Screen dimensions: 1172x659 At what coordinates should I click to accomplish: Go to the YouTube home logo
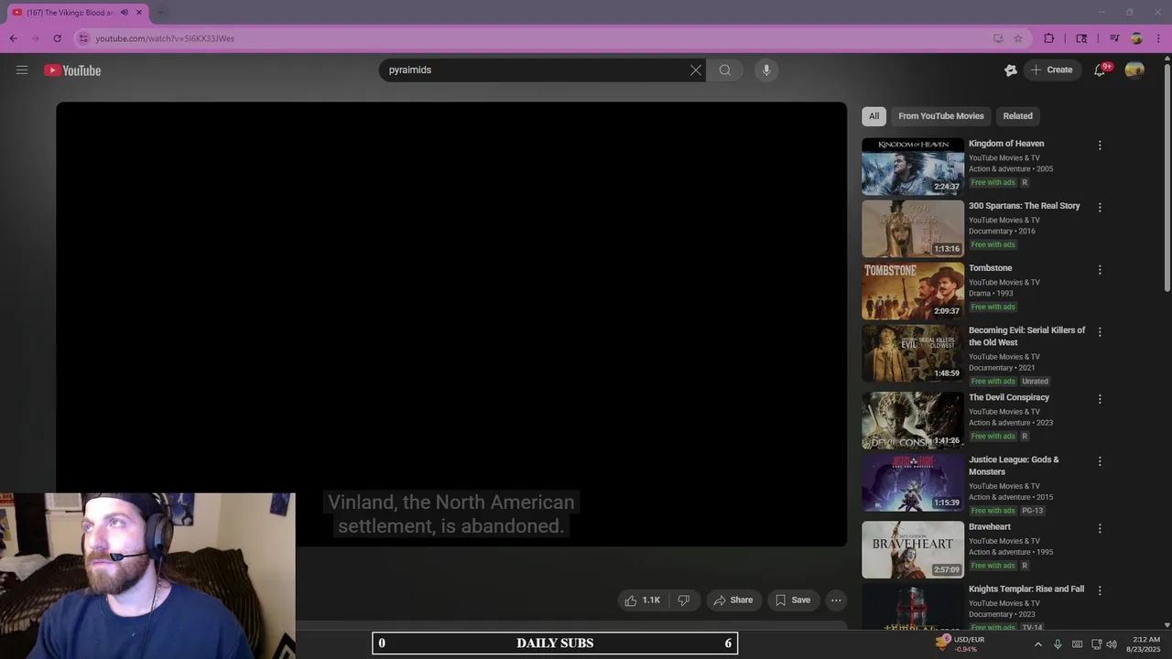coord(72,70)
